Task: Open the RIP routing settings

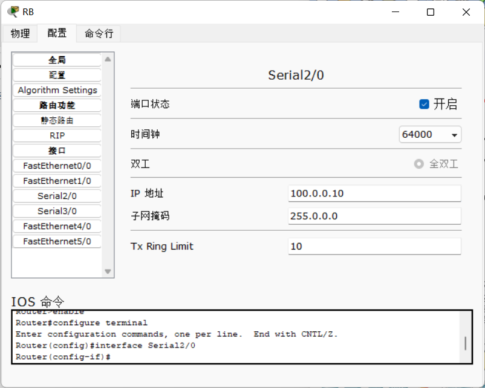Action: 57,135
